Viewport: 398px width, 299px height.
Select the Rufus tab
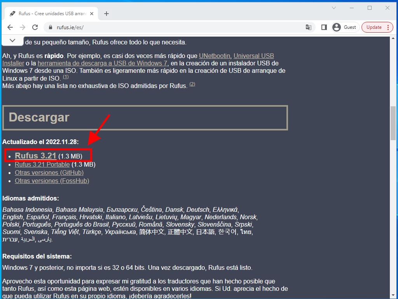pyautogui.click(x=51, y=14)
